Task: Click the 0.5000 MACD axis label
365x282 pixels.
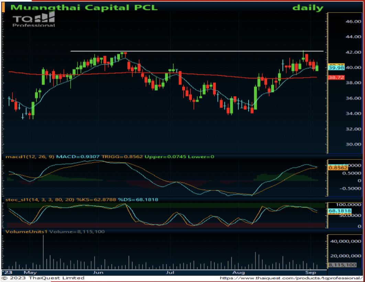Action: pos(352,173)
